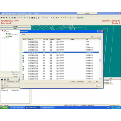
Task: Select the 'Level 2' tree item
Action: 7,38
